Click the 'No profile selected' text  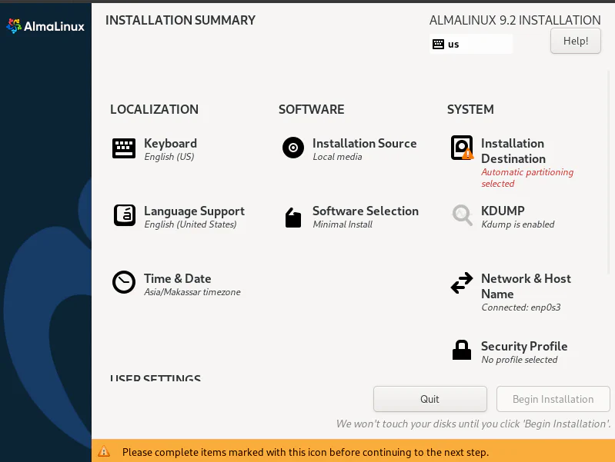520,360
